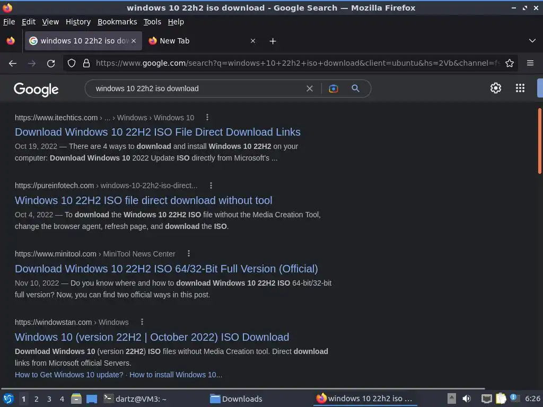Open the Tools menu
The width and height of the screenshot is (543, 407).
[x=152, y=22]
